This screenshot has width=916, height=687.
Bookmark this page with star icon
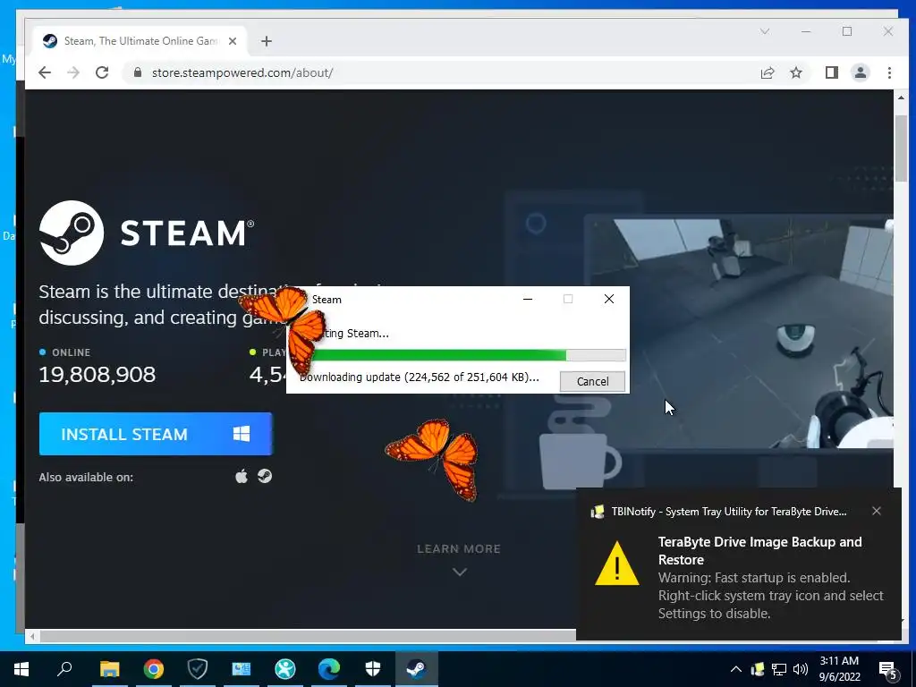pyautogui.click(x=796, y=72)
